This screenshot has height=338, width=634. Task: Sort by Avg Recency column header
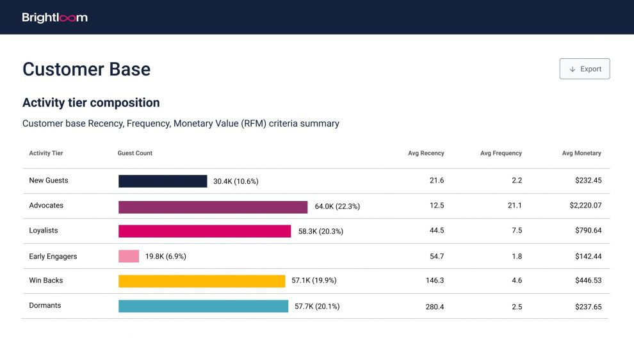click(426, 153)
